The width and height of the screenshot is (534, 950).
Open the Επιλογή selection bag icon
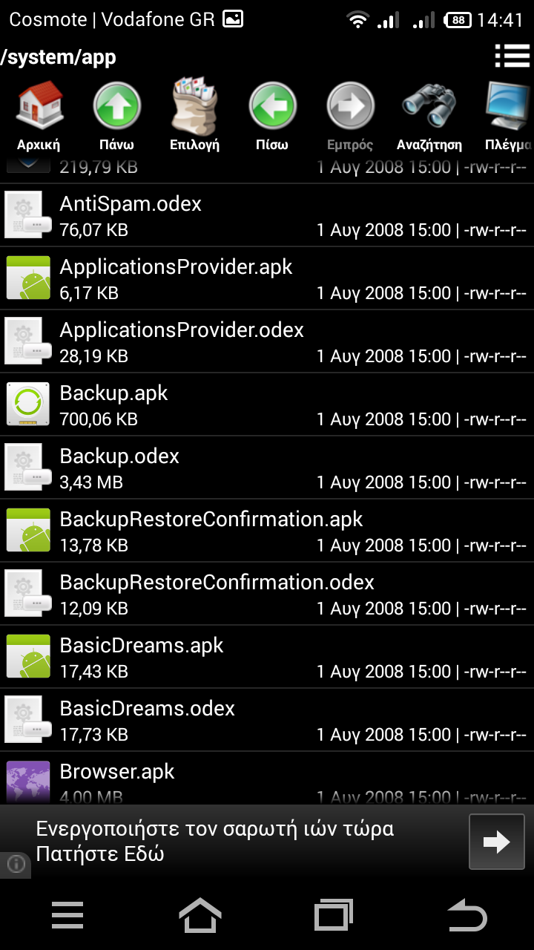pyautogui.click(x=194, y=105)
